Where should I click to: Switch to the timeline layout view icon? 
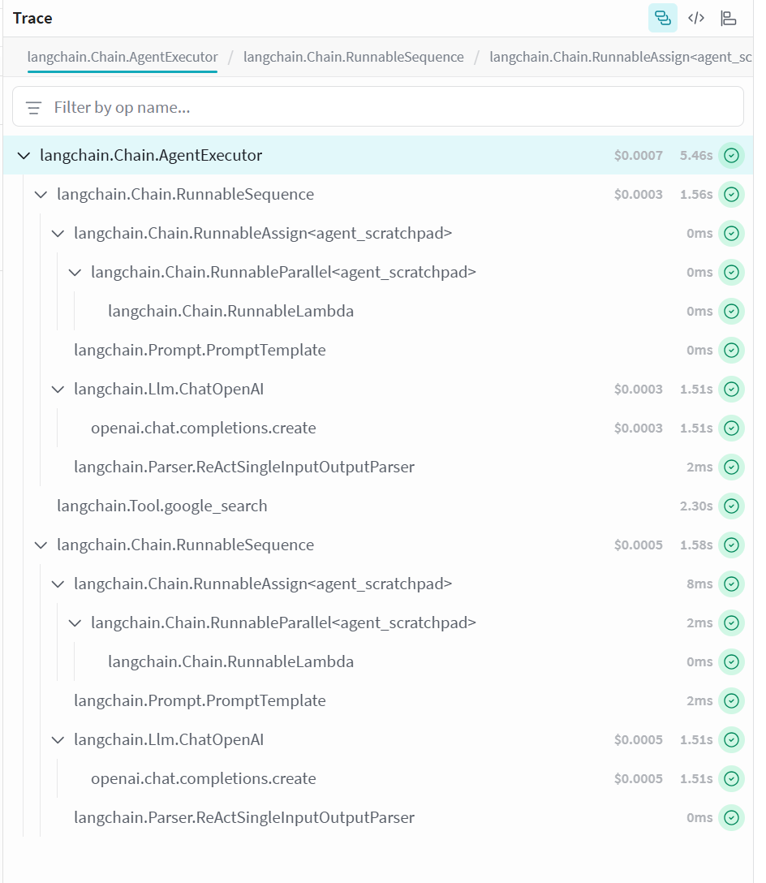pos(729,18)
